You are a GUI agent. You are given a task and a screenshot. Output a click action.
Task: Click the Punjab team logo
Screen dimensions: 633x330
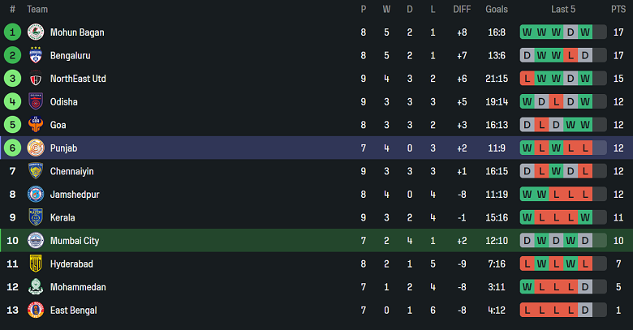pyautogui.click(x=36, y=148)
